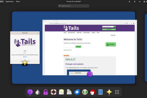The height and width of the screenshot is (98, 147).
Task: Click the 'Welcome to Tails!' heading
Action: tap(73, 39)
